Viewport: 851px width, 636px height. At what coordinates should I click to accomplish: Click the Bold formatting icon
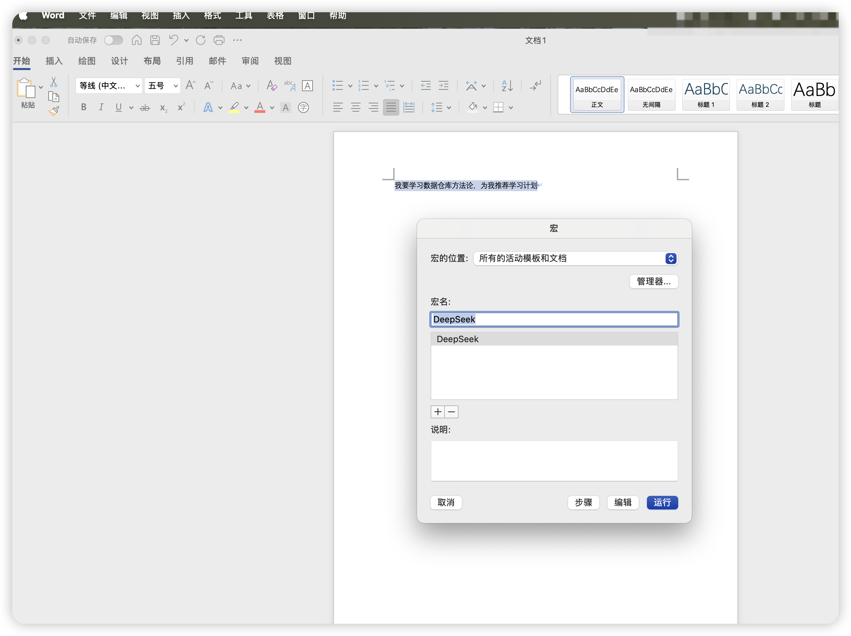point(83,107)
